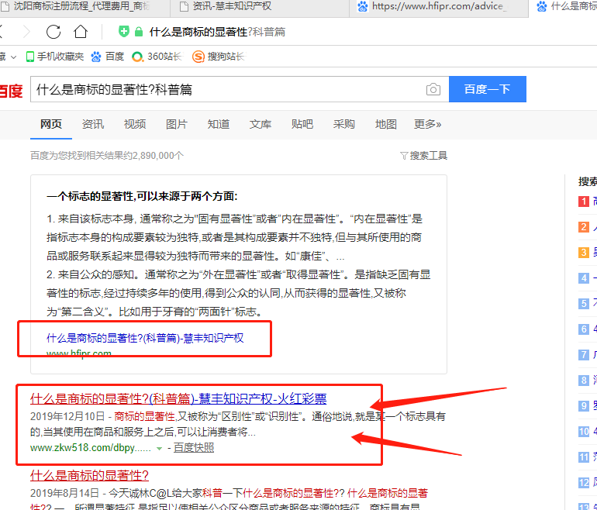
Task: Expand the bookmarks folder dropdown arrow
Action: pyautogui.click(x=14, y=57)
